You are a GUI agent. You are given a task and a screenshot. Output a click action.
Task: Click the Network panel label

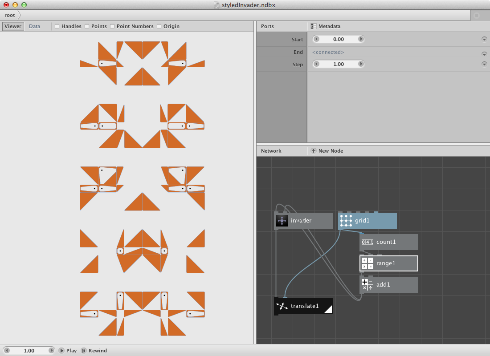point(271,151)
